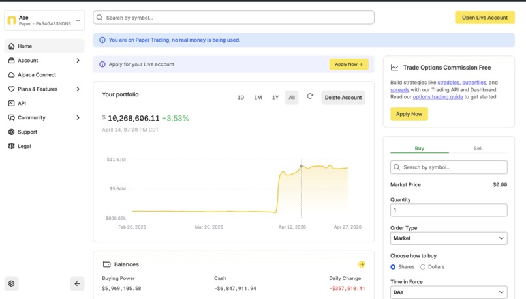This screenshot has height=299, width=526.
Task: Select the Shares radio option
Action: coord(393,267)
